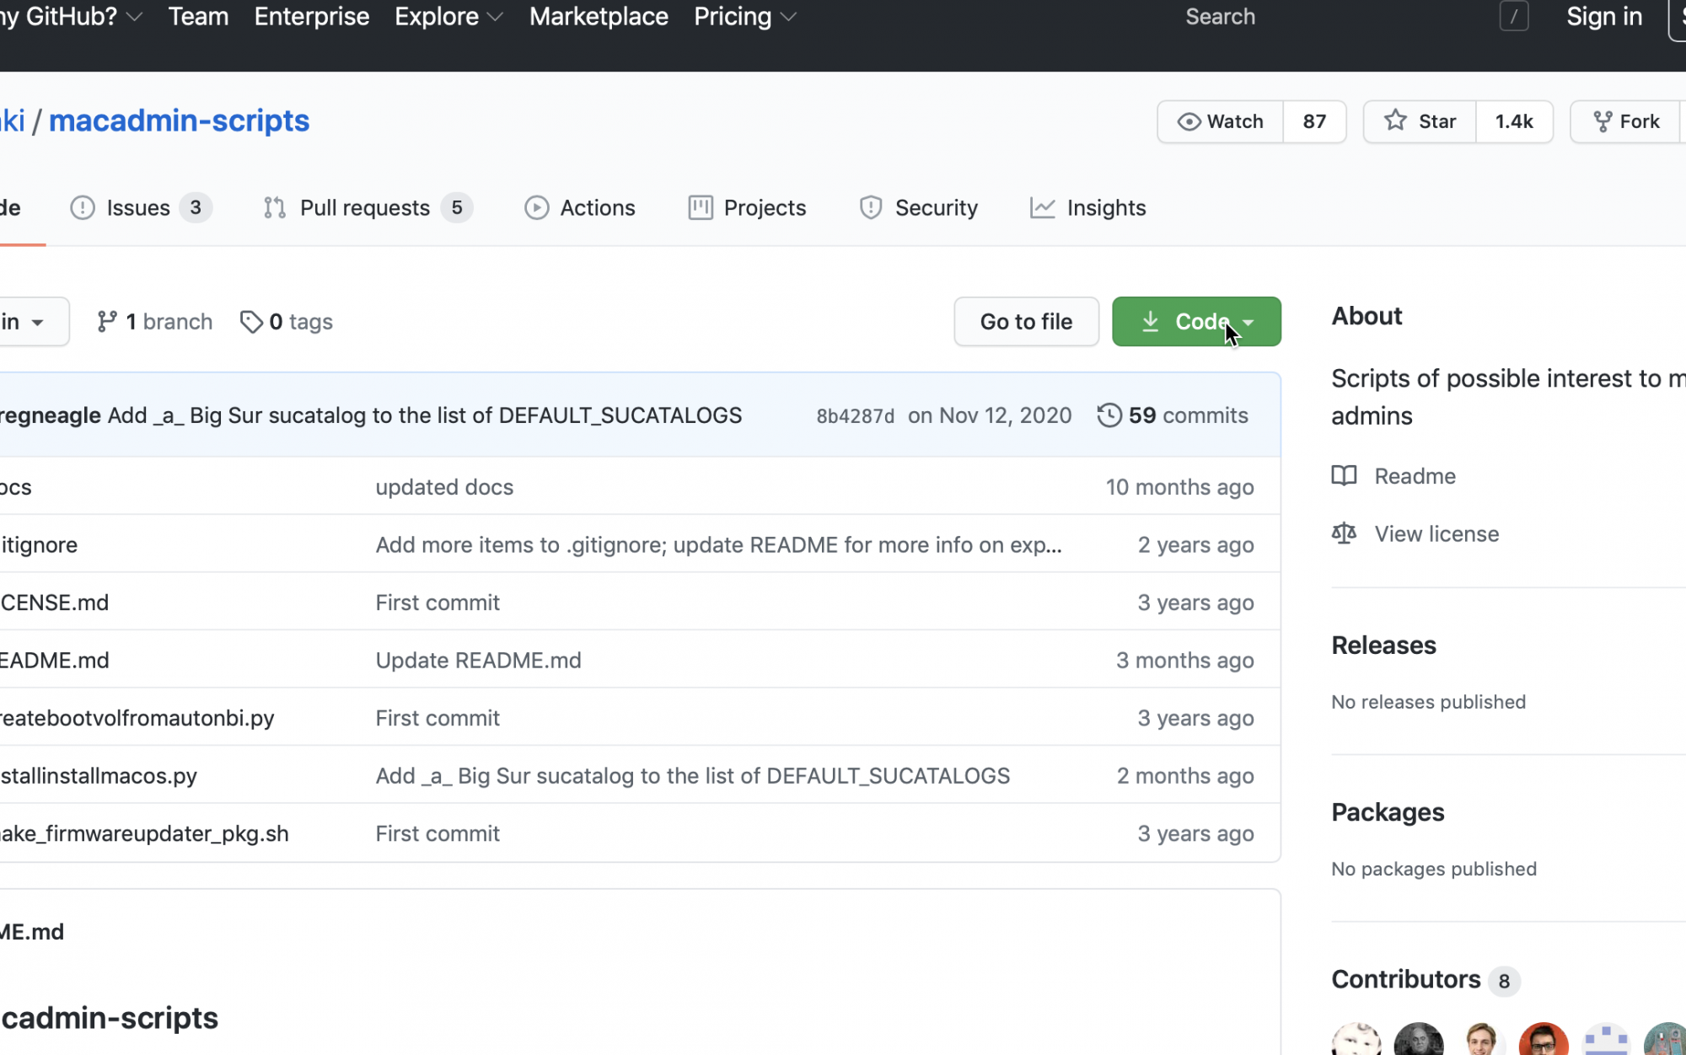The width and height of the screenshot is (1686, 1055).
Task: Open First commit message in LICENSE.md row
Action: pyautogui.click(x=438, y=602)
